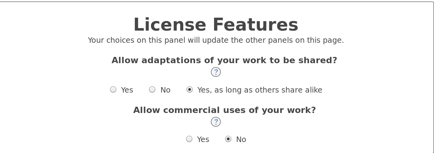Click the 'Yes' label under adaptations question
The image size is (434, 153).
coord(127,90)
